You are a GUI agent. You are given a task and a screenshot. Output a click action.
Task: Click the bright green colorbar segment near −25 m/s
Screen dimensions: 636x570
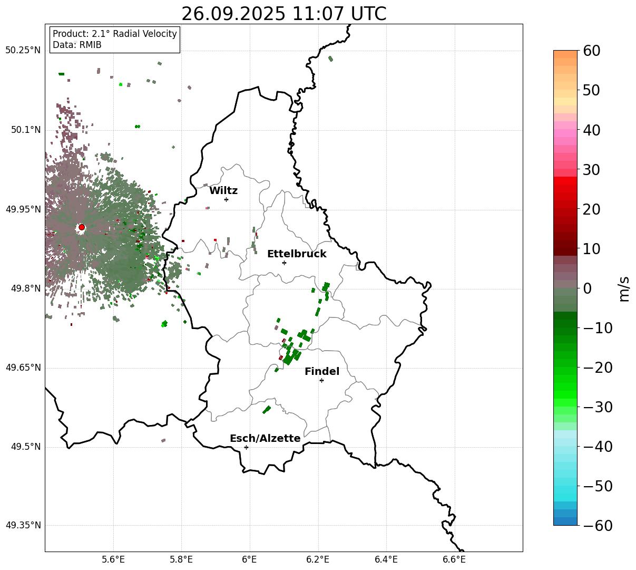(x=565, y=388)
